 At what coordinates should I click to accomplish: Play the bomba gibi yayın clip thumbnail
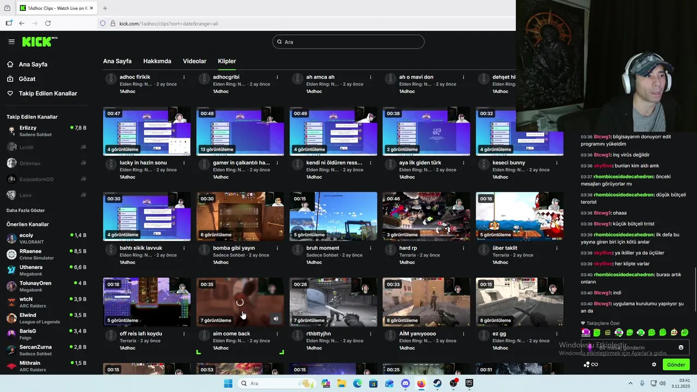[240, 217]
